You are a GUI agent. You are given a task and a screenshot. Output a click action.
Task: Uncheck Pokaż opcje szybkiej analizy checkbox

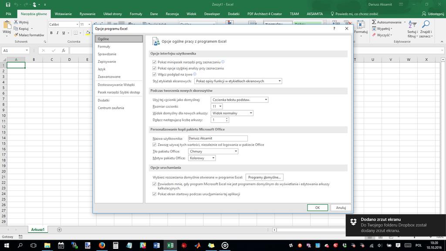point(155,68)
